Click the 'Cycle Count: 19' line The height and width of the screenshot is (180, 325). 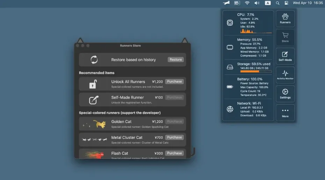click(x=250, y=91)
